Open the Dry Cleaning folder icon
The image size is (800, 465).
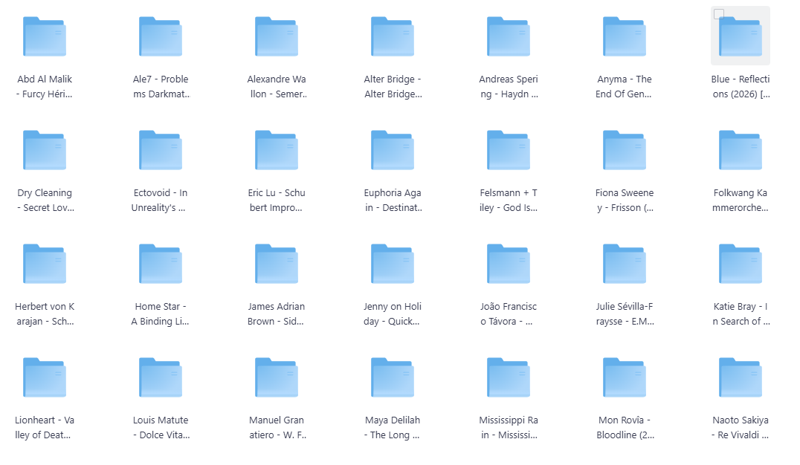click(x=45, y=150)
